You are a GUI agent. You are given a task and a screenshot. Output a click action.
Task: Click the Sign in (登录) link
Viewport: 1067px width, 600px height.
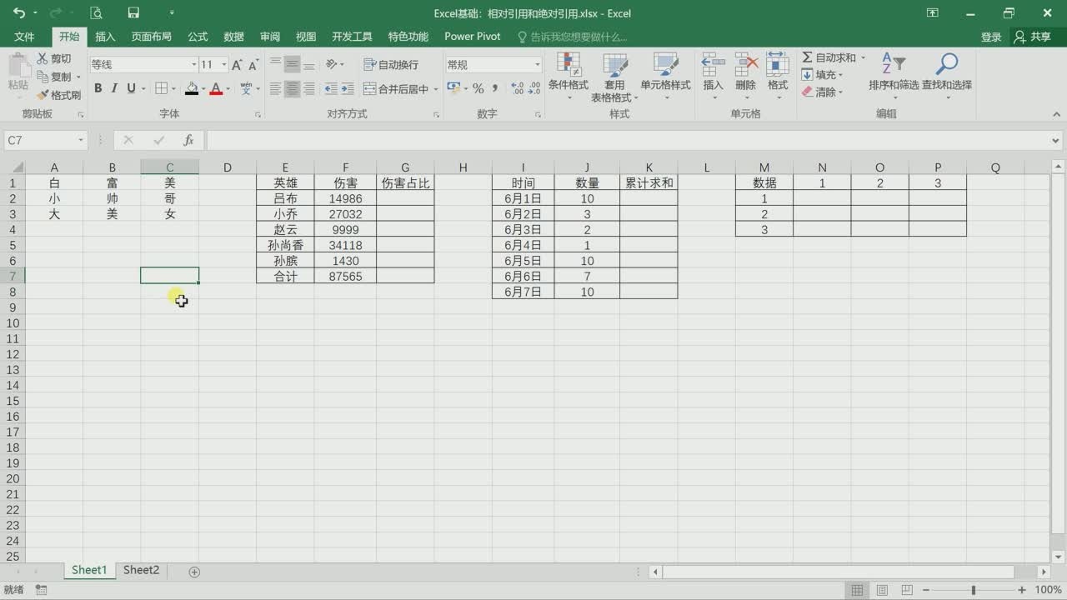click(x=991, y=37)
